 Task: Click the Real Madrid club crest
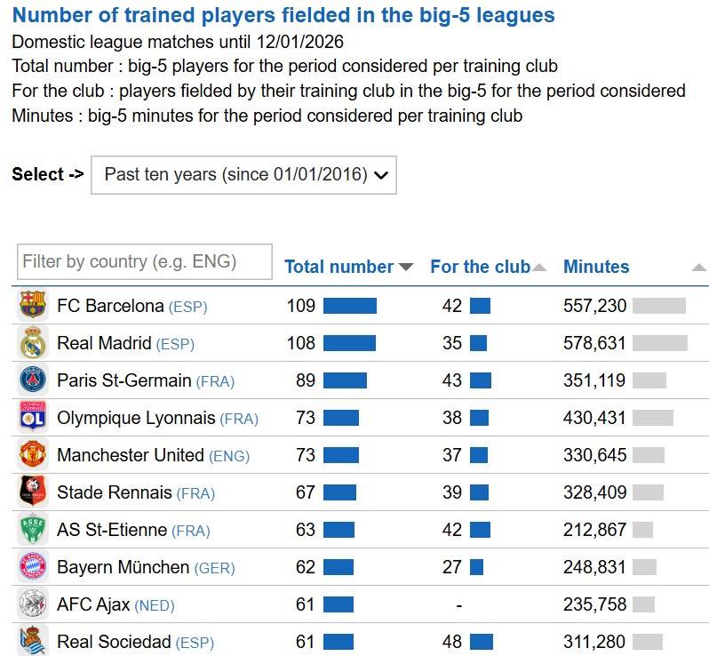[x=32, y=343]
